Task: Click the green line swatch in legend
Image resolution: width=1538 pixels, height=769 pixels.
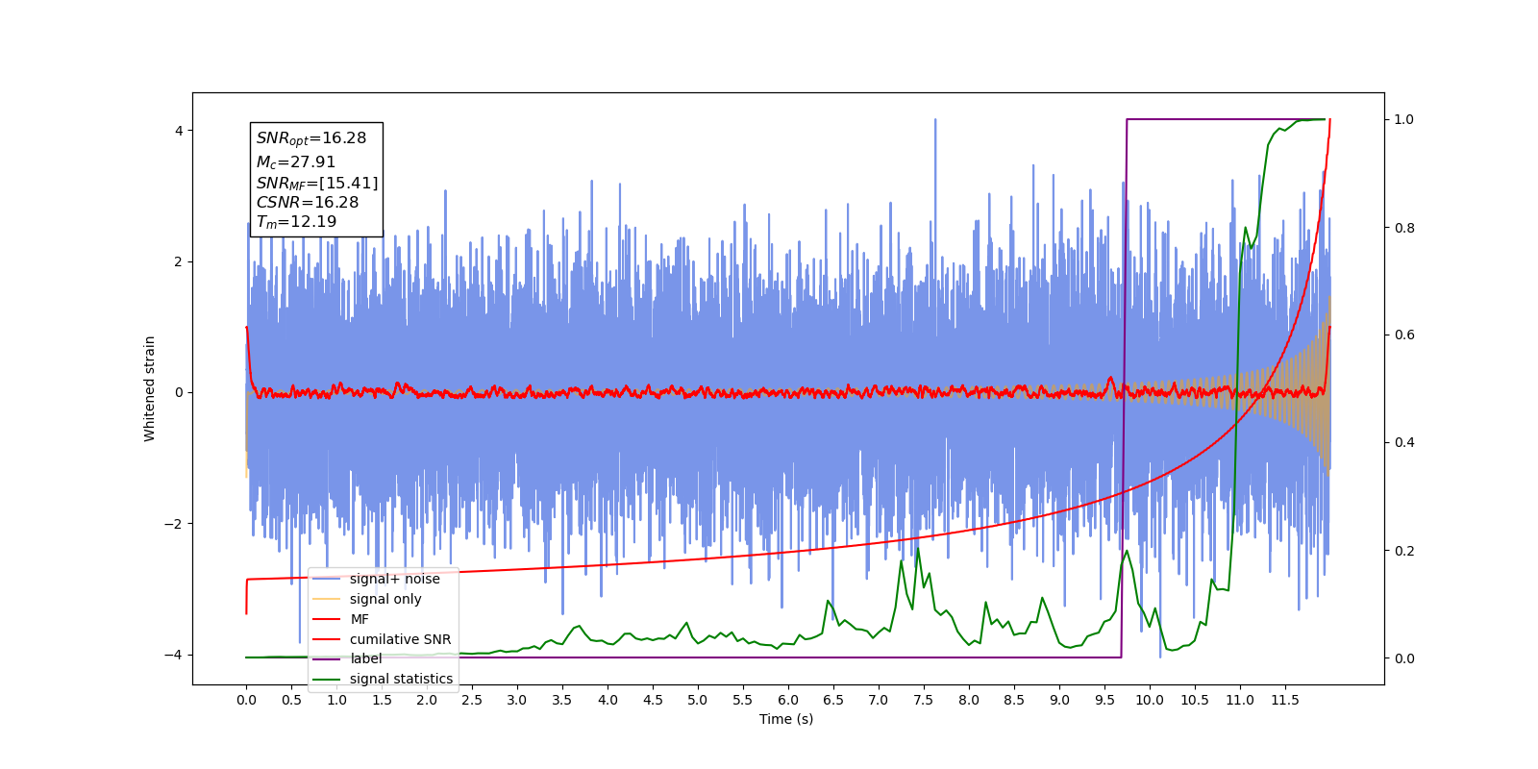Action: (x=328, y=679)
